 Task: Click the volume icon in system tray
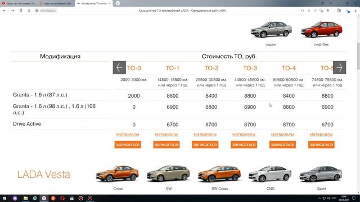tap(328, 198)
